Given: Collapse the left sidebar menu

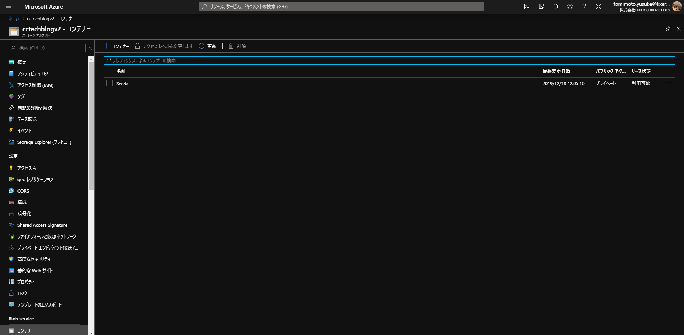Looking at the screenshot, I should coord(90,48).
